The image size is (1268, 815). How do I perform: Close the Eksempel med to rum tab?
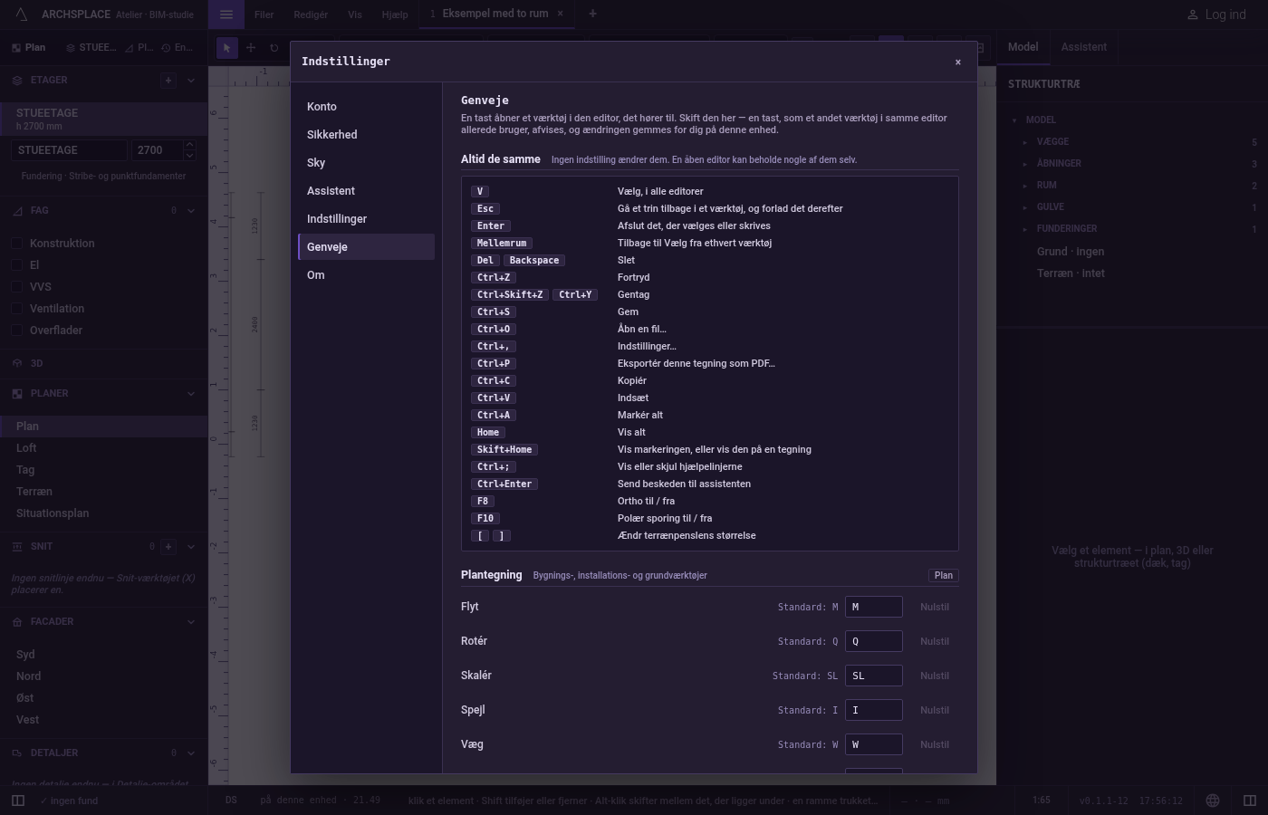[x=560, y=14]
